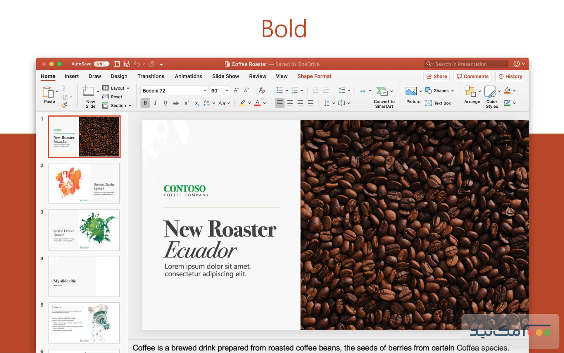Apply italic formatting
Screen dimensions: 564x353
155,103
